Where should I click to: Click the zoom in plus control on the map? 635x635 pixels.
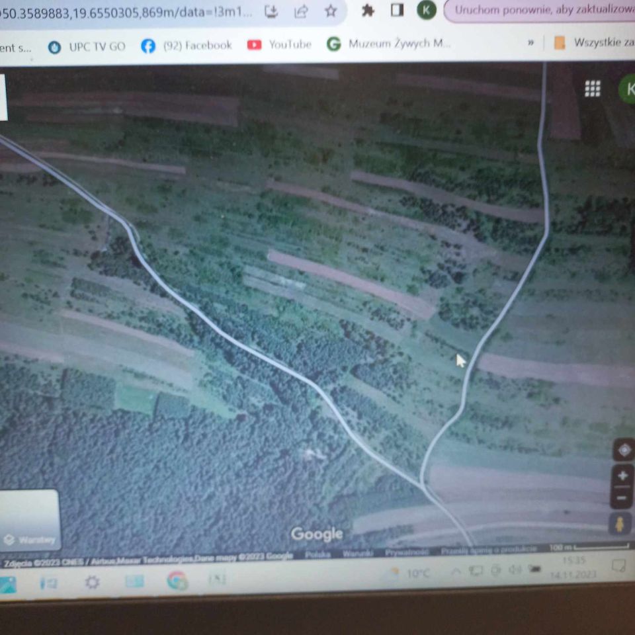coord(622,474)
